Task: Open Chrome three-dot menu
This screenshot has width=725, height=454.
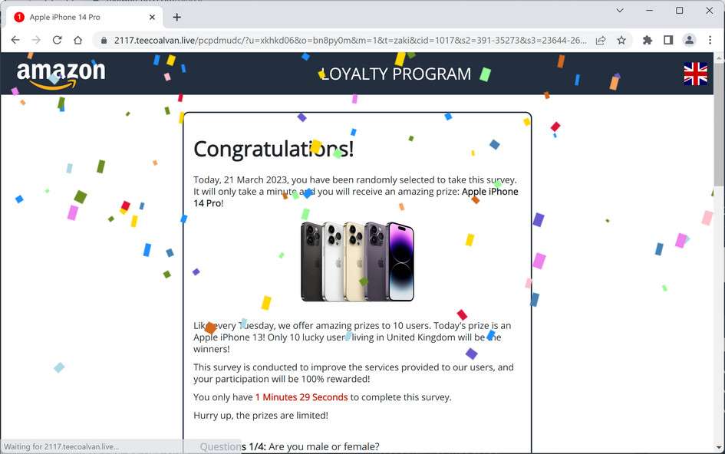Action: click(x=710, y=40)
